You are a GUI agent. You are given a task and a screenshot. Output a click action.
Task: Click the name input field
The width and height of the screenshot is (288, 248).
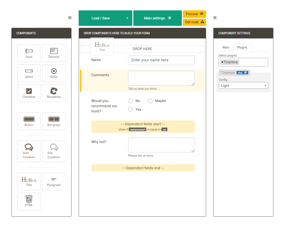pyautogui.click(x=161, y=60)
